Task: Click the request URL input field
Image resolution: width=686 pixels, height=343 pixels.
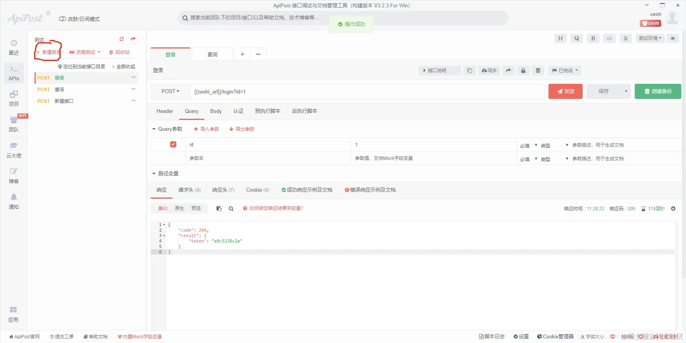Action: (x=367, y=92)
